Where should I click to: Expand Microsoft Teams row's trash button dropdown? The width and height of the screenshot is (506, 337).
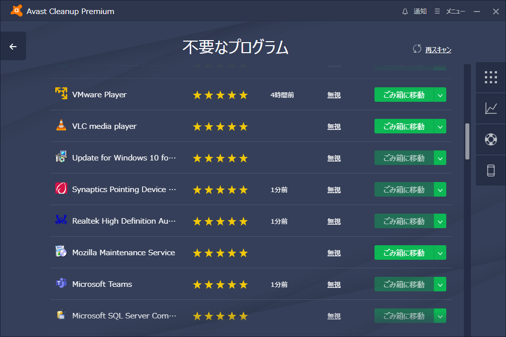click(x=440, y=284)
